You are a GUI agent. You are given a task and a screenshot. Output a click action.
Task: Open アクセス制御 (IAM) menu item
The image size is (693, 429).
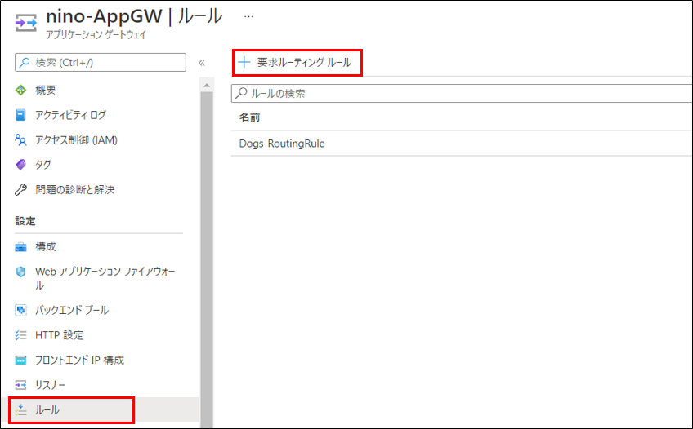77,139
